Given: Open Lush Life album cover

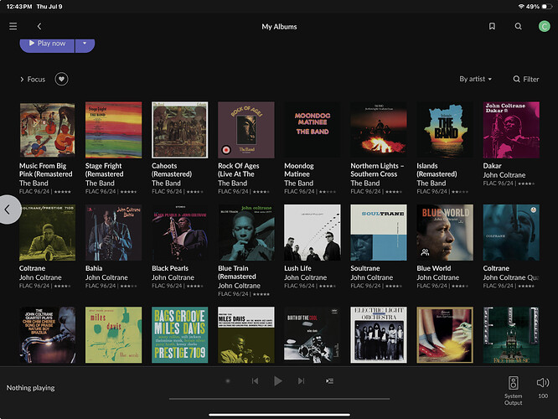Looking at the screenshot, I should point(313,232).
